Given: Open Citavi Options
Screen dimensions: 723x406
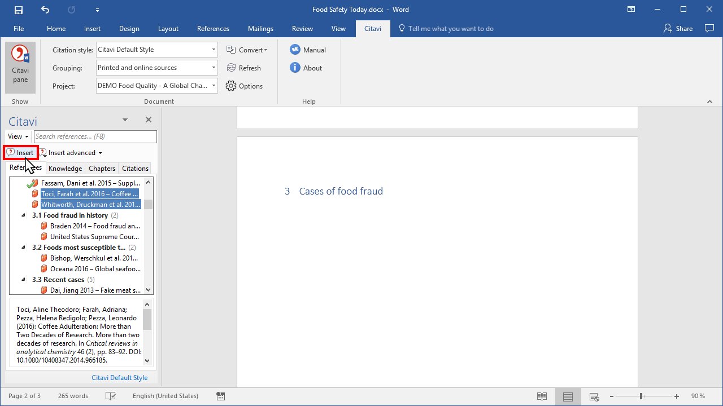Looking at the screenshot, I should tap(244, 86).
